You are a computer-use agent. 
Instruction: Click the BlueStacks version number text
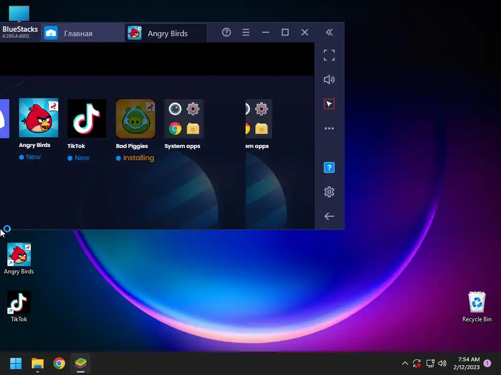click(16, 36)
